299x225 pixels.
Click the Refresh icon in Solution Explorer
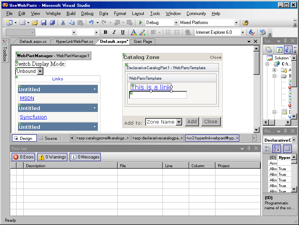[x=279, y=50]
